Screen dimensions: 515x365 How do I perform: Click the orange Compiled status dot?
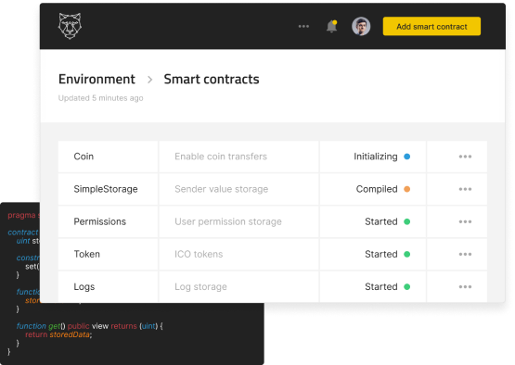point(407,189)
